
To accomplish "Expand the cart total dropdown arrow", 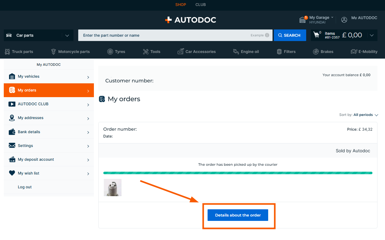I will pyautogui.click(x=372, y=35).
